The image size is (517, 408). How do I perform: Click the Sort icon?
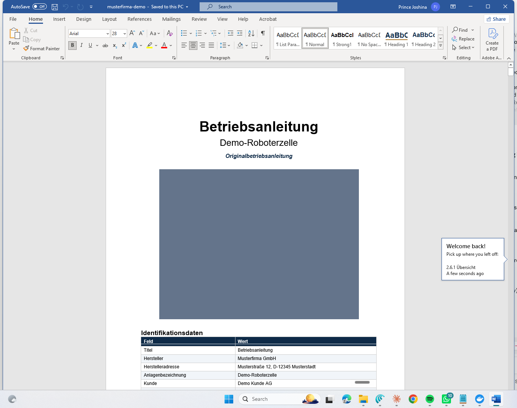[x=251, y=33]
